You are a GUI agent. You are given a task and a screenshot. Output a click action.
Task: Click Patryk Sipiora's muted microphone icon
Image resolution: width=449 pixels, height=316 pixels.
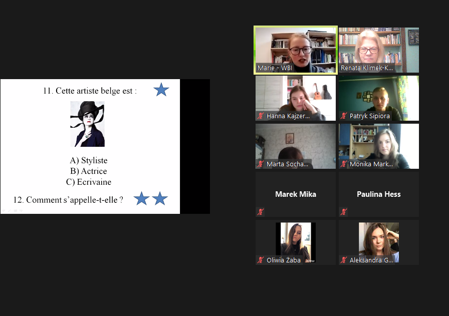[x=344, y=116]
